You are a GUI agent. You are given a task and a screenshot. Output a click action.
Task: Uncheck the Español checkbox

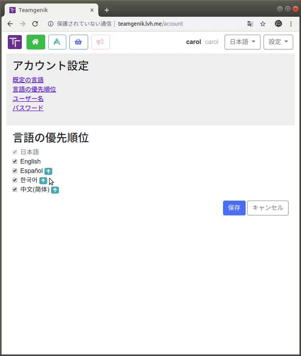pyautogui.click(x=15, y=171)
